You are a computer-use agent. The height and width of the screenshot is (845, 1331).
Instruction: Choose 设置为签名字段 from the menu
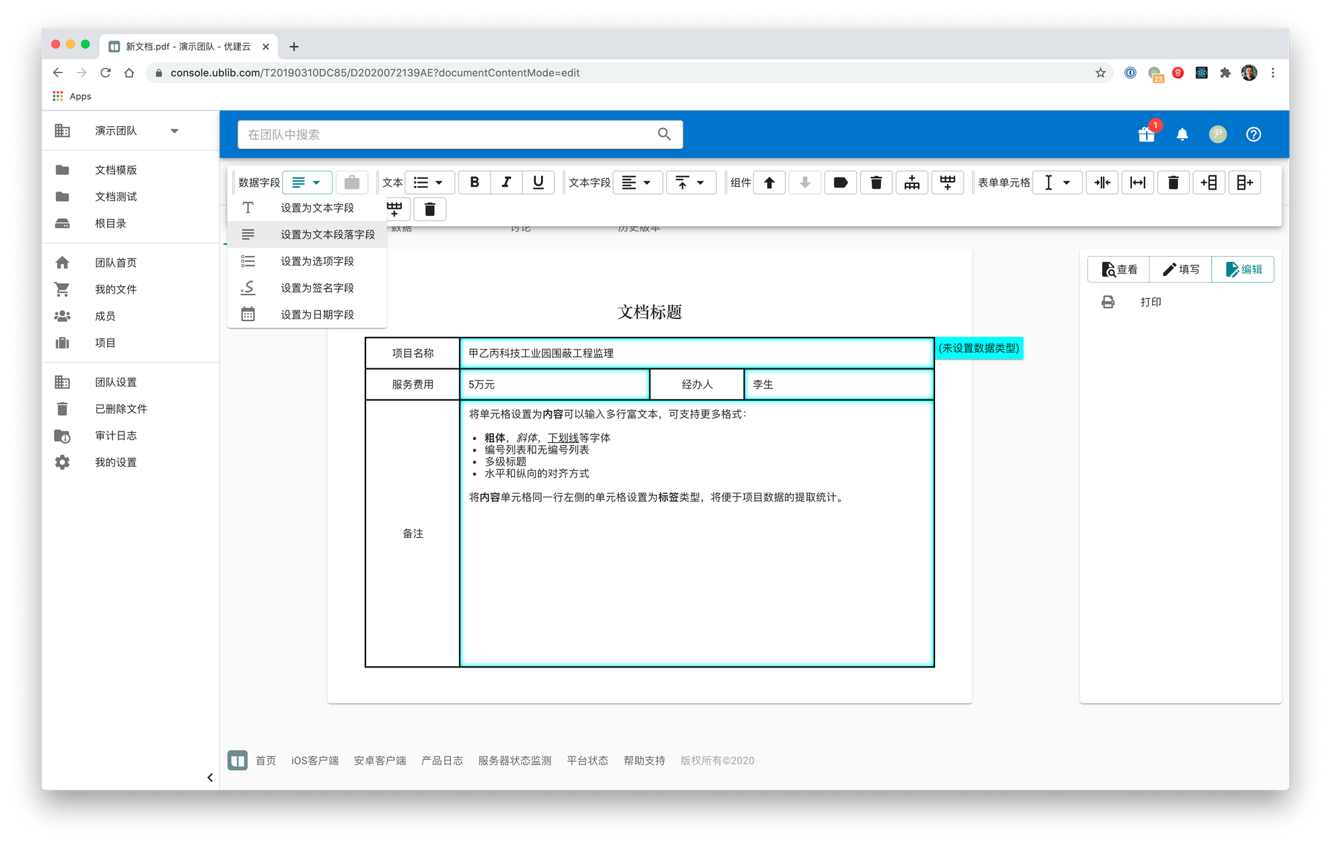[x=317, y=288]
